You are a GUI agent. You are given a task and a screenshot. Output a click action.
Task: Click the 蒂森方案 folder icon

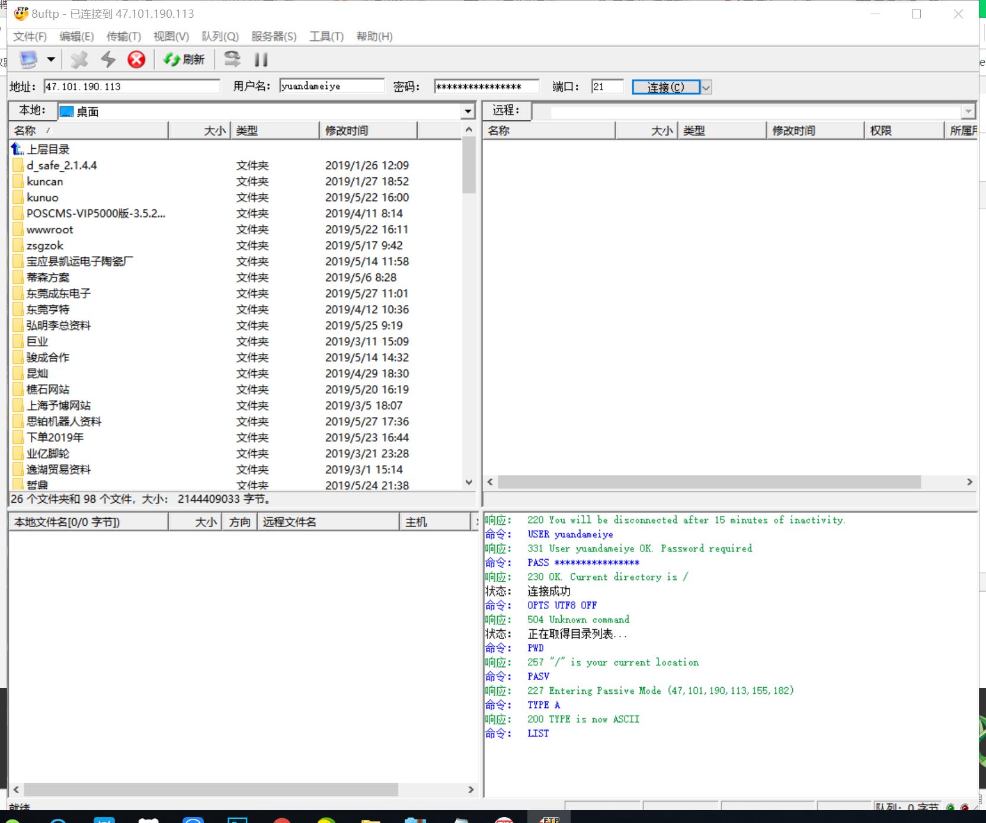tap(18, 277)
